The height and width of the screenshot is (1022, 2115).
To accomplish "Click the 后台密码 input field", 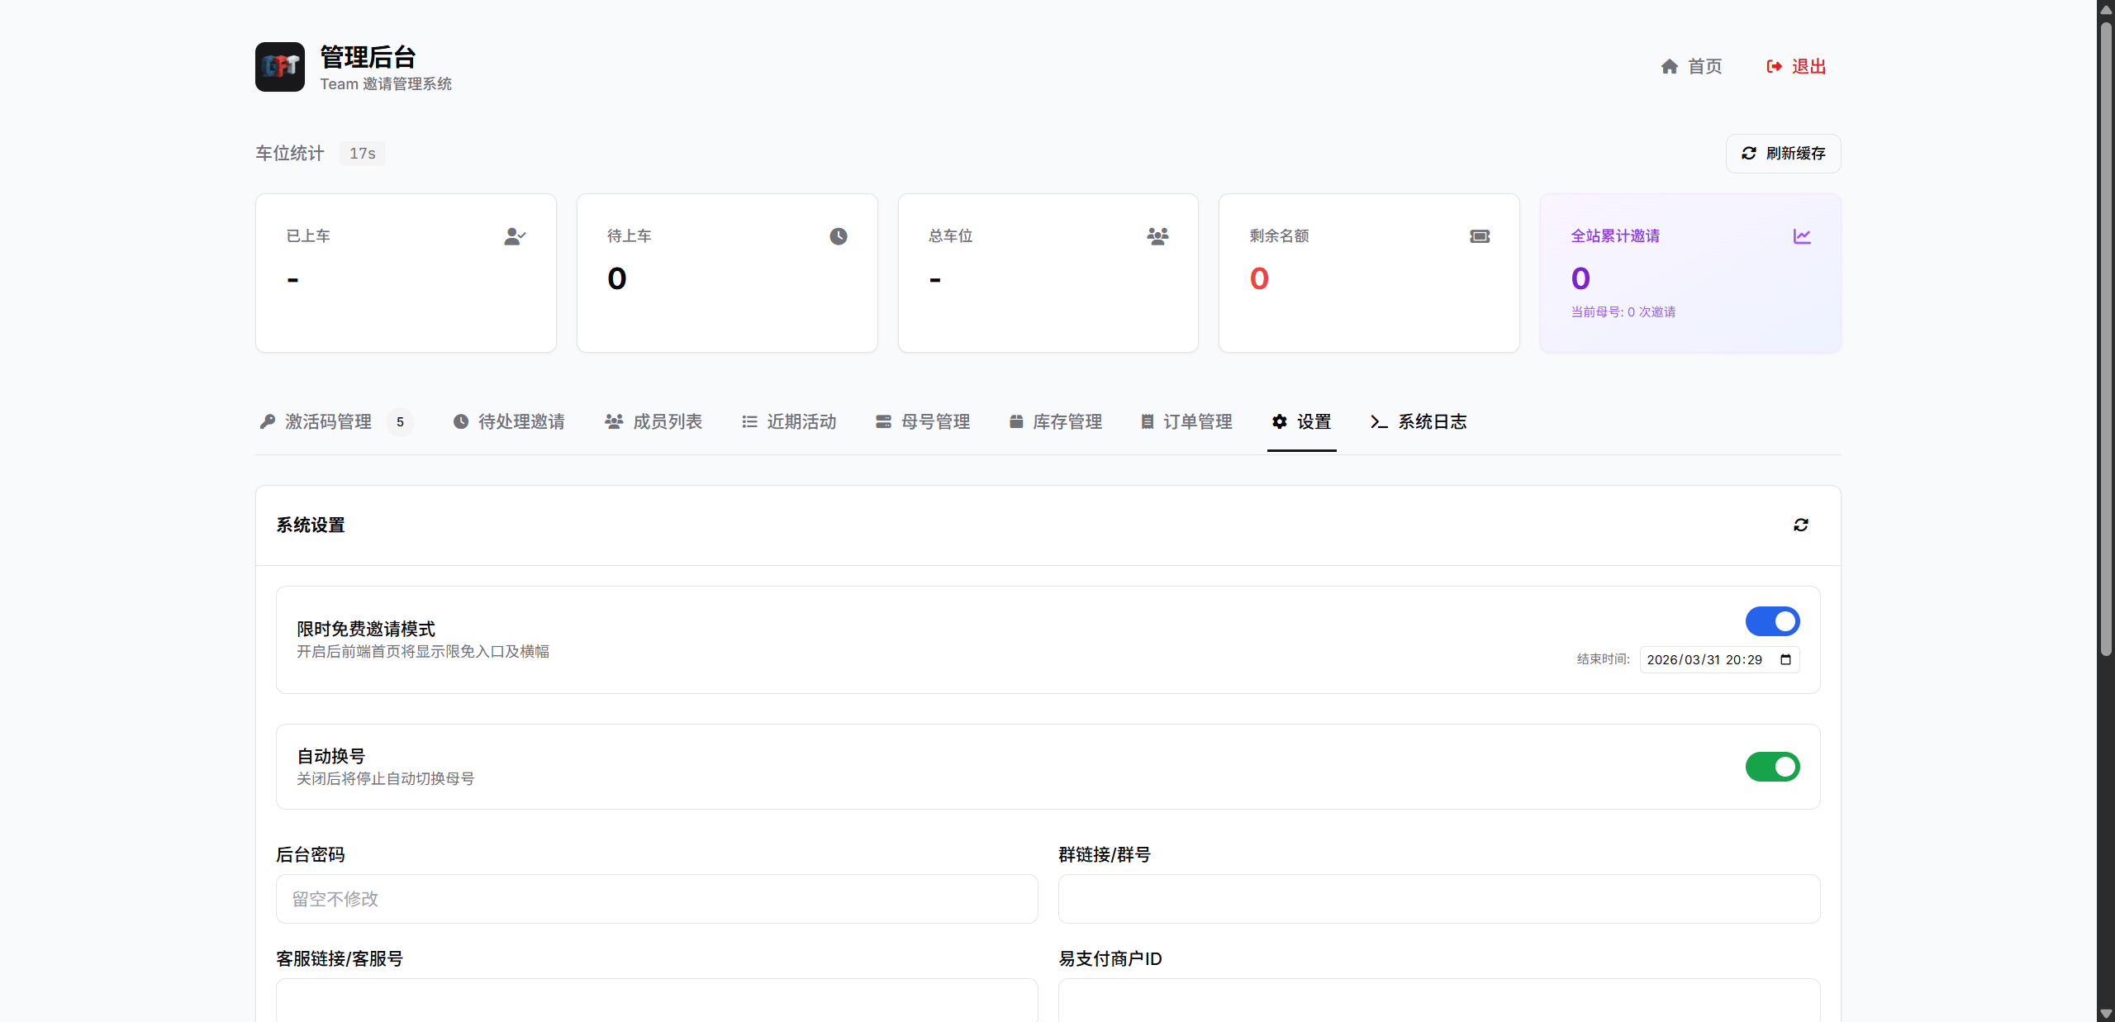I will click(x=656, y=899).
